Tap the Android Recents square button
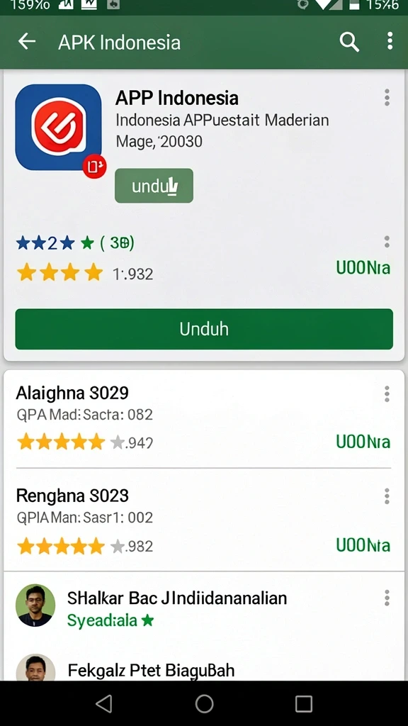408x726 pixels. click(303, 704)
